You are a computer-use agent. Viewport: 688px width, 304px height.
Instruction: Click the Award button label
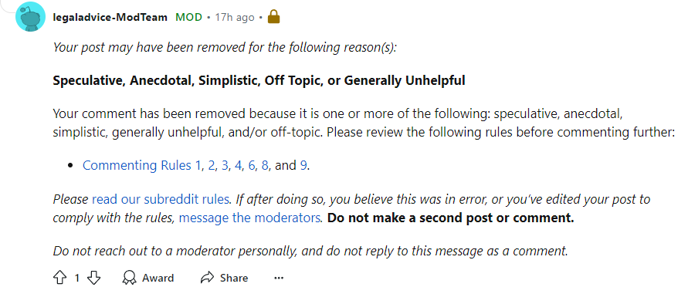[x=158, y=278]
